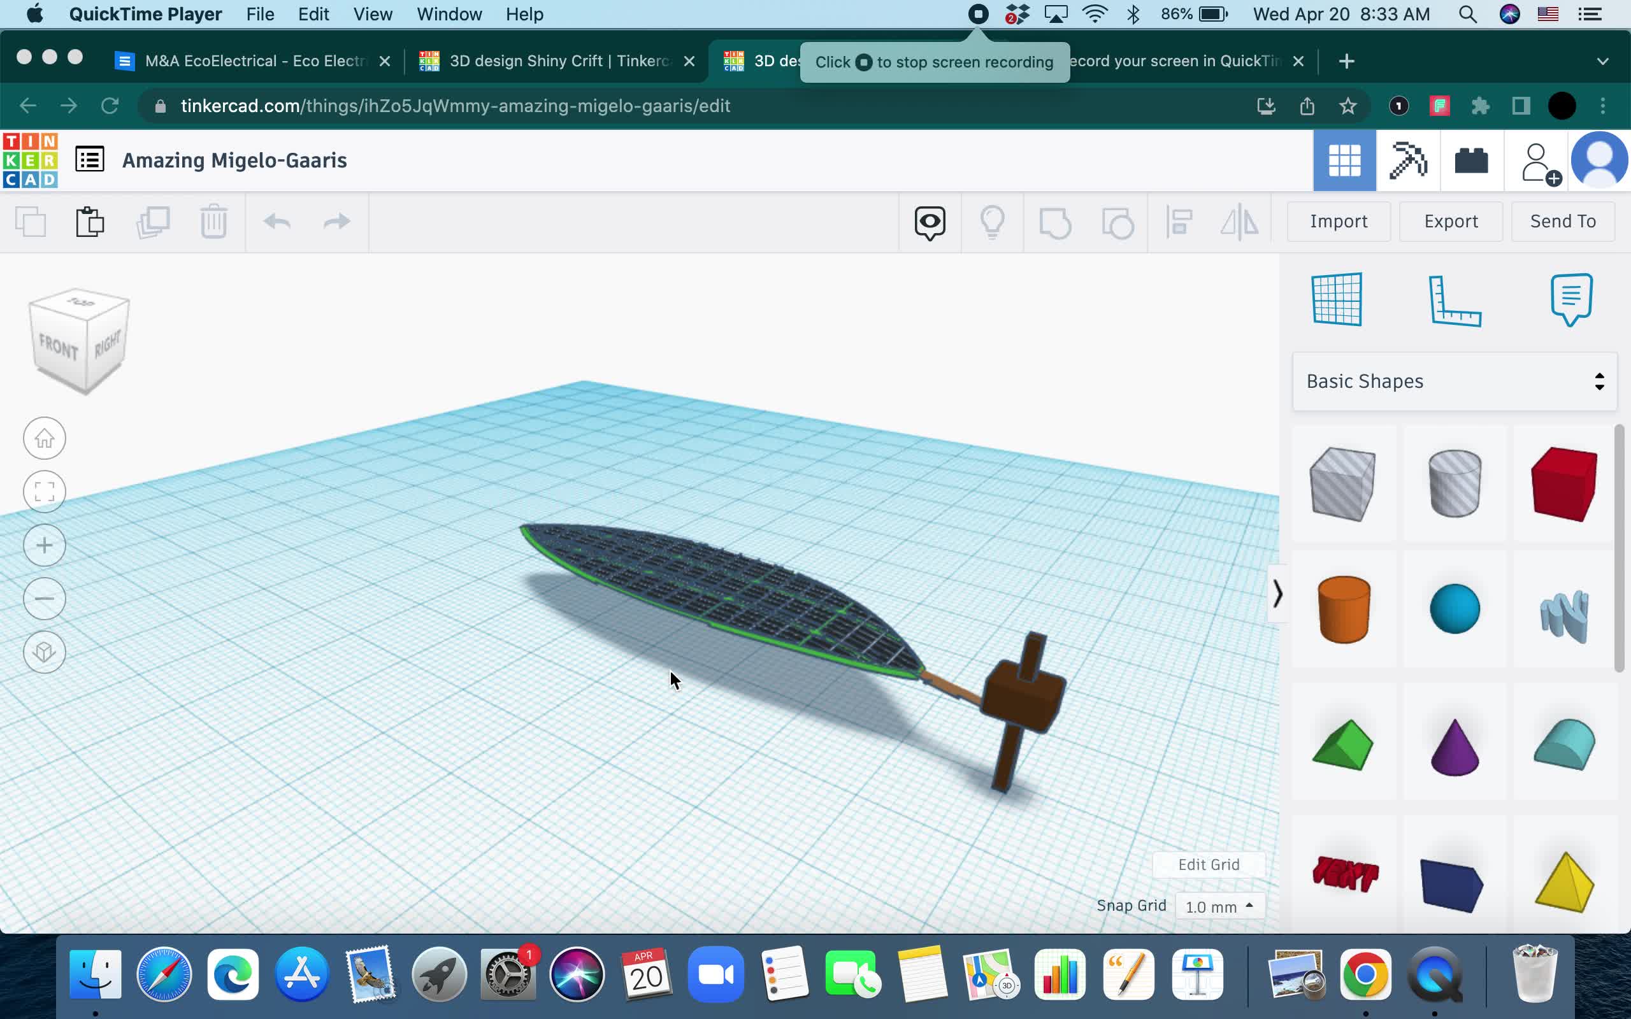Viewport: 1631px width, 1019px height.
Task: Pick the teal Round Roof shape
Action: coord(1564,745)
